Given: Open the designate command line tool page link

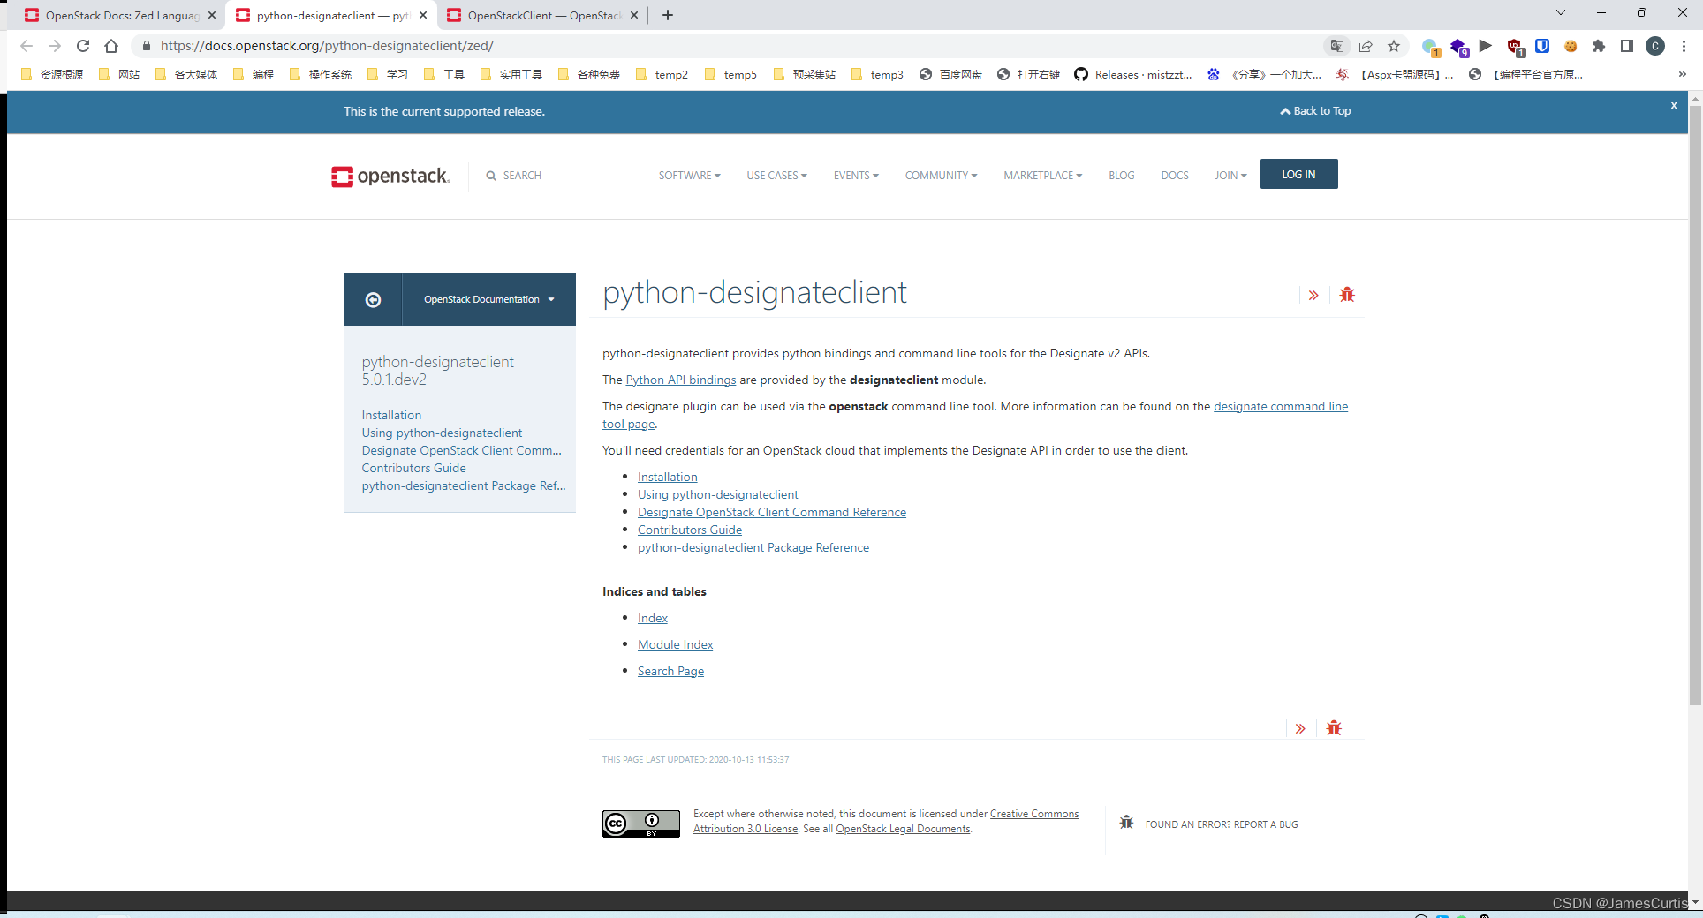Looking at the screenshot, I should click(x=1281, y=407).
